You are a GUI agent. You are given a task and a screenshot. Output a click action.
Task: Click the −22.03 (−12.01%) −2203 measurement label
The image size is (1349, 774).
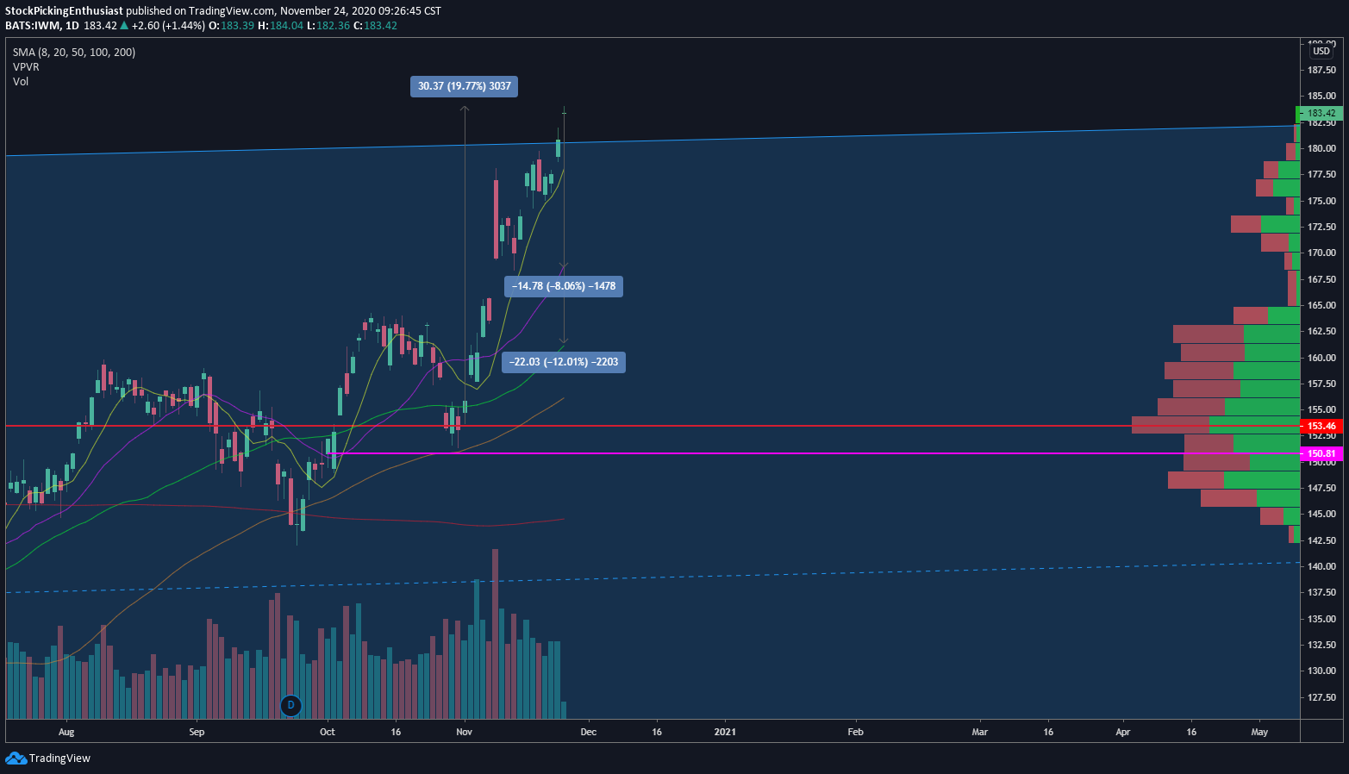coord(563,362)
